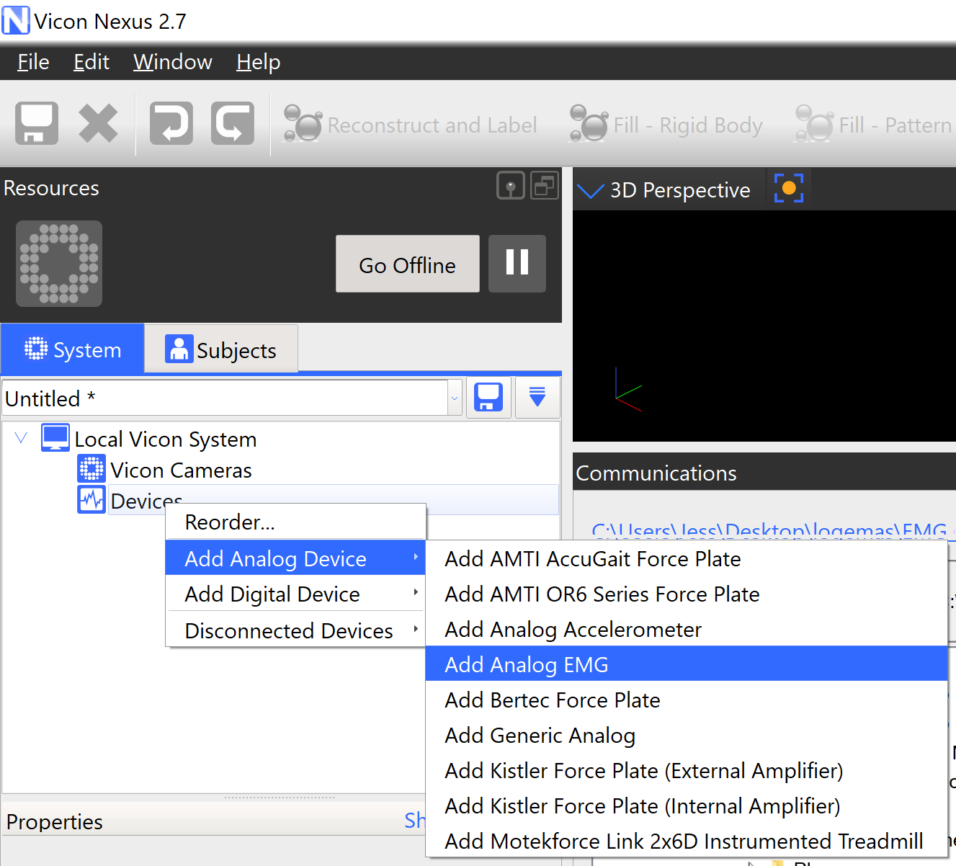Click the 3D axes origin marker
Screen dimensions: 956x866
click(617, 397)
